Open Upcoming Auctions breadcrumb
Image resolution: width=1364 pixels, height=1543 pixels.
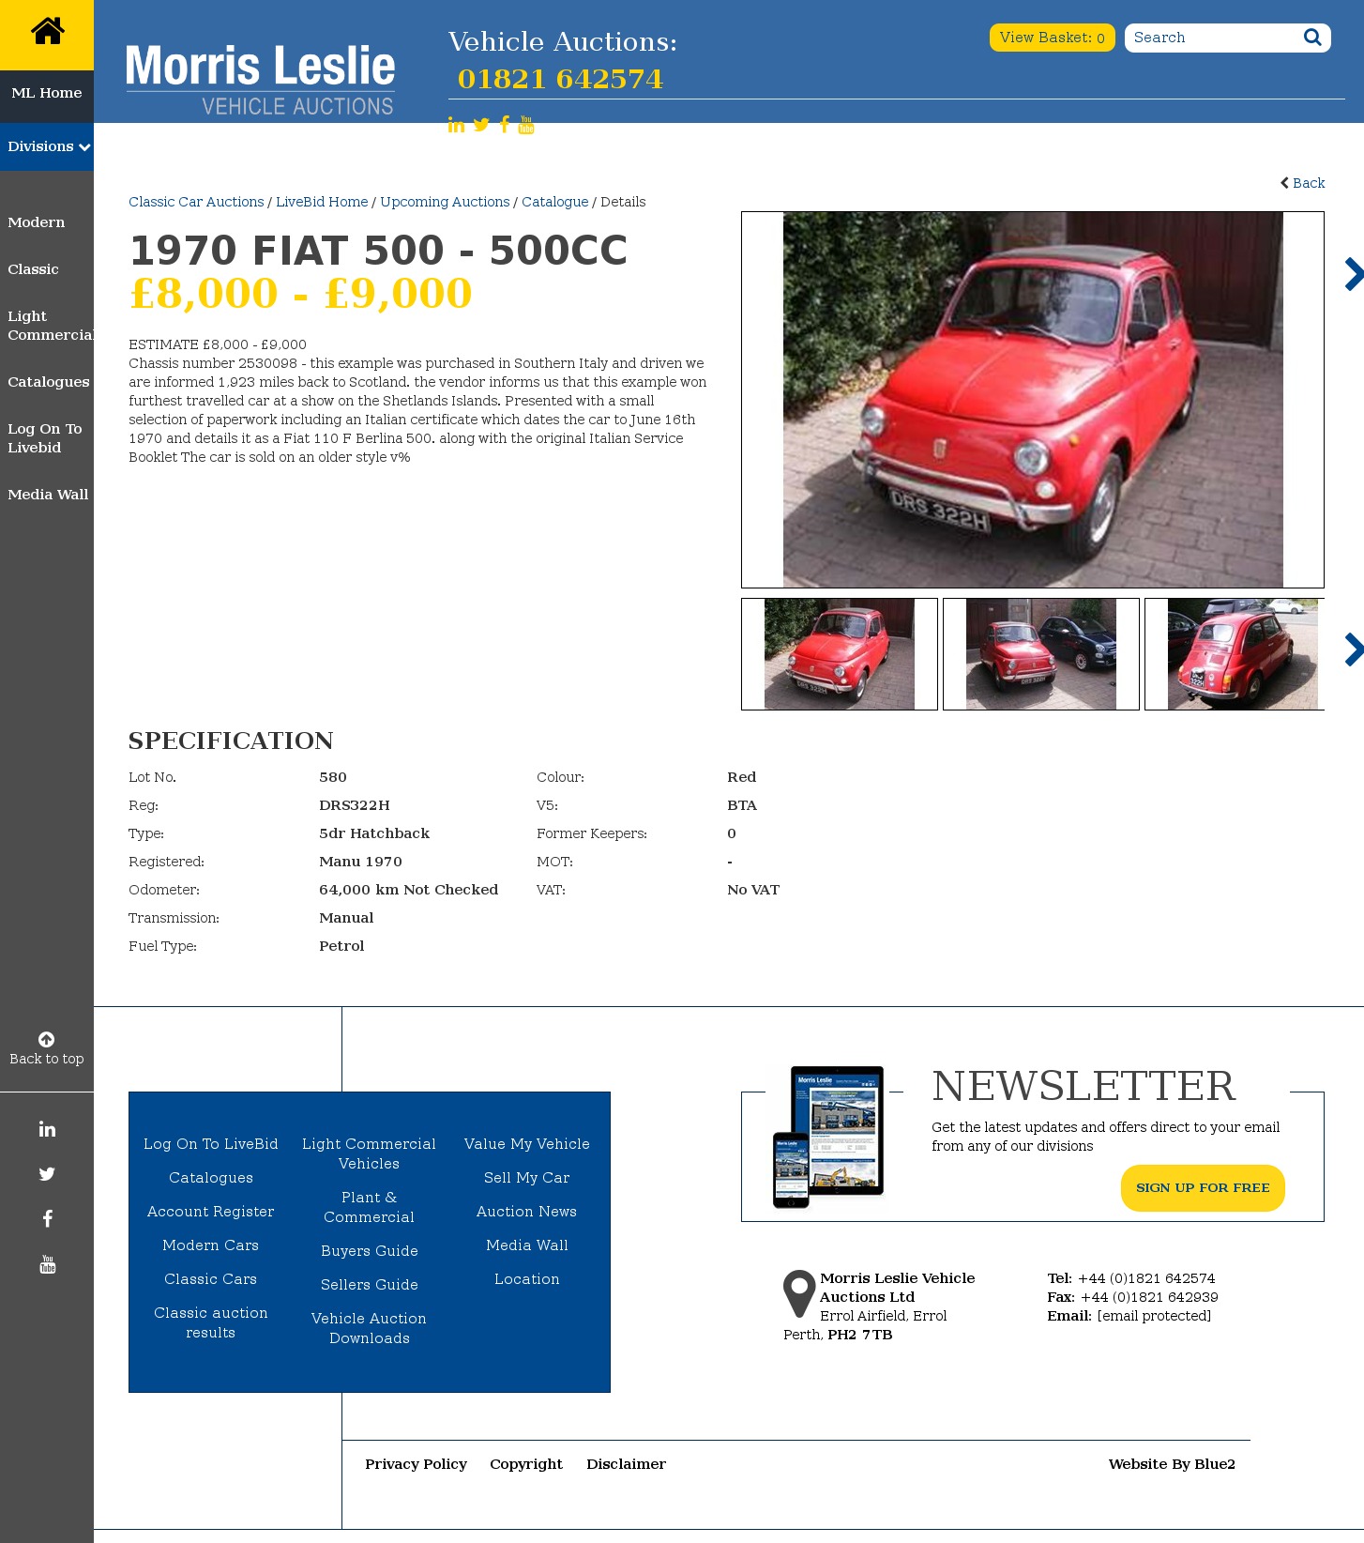pos(445,202)
